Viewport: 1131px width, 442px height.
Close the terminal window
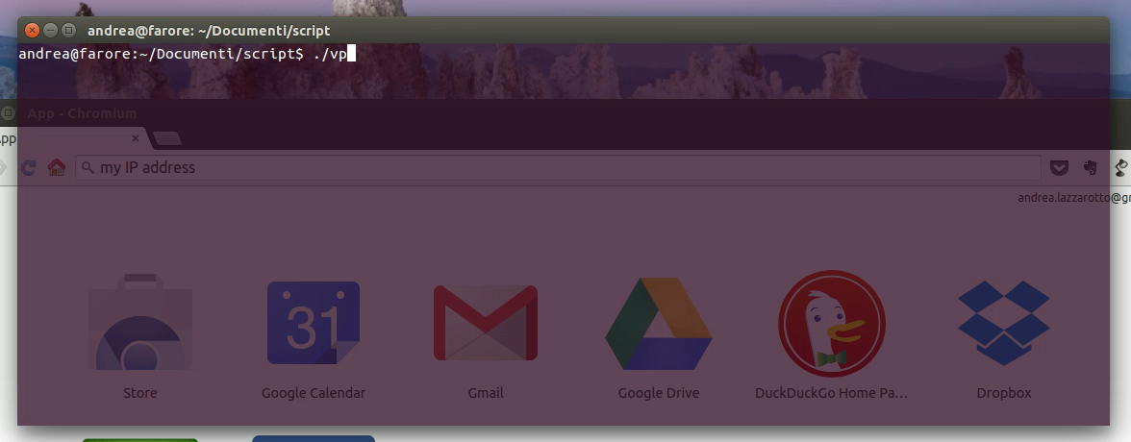(32, 31)
